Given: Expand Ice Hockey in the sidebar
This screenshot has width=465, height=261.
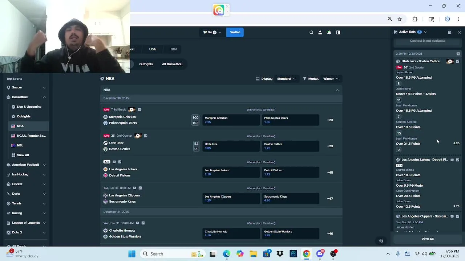Looking at the screenshot, I should [x=44, y=174].
